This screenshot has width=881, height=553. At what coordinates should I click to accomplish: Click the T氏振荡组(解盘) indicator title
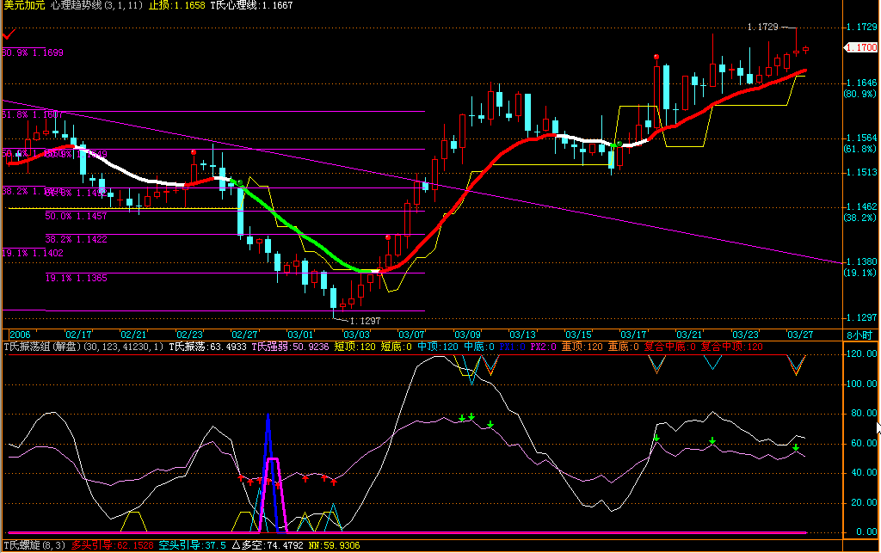click(52, 347)
